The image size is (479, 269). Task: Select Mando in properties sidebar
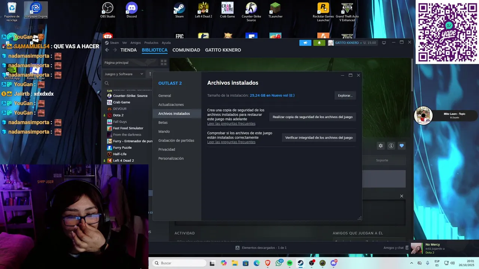(177, 132)
